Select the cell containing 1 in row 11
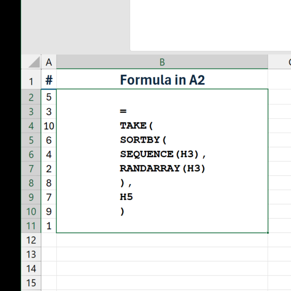The image size is (291, 291). [x=49, y=226]
